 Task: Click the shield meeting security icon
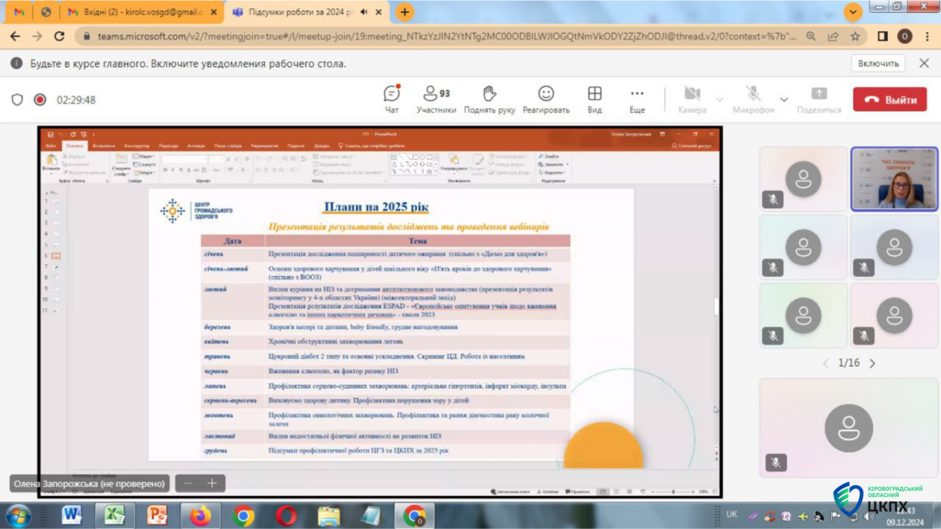(17, 100)
